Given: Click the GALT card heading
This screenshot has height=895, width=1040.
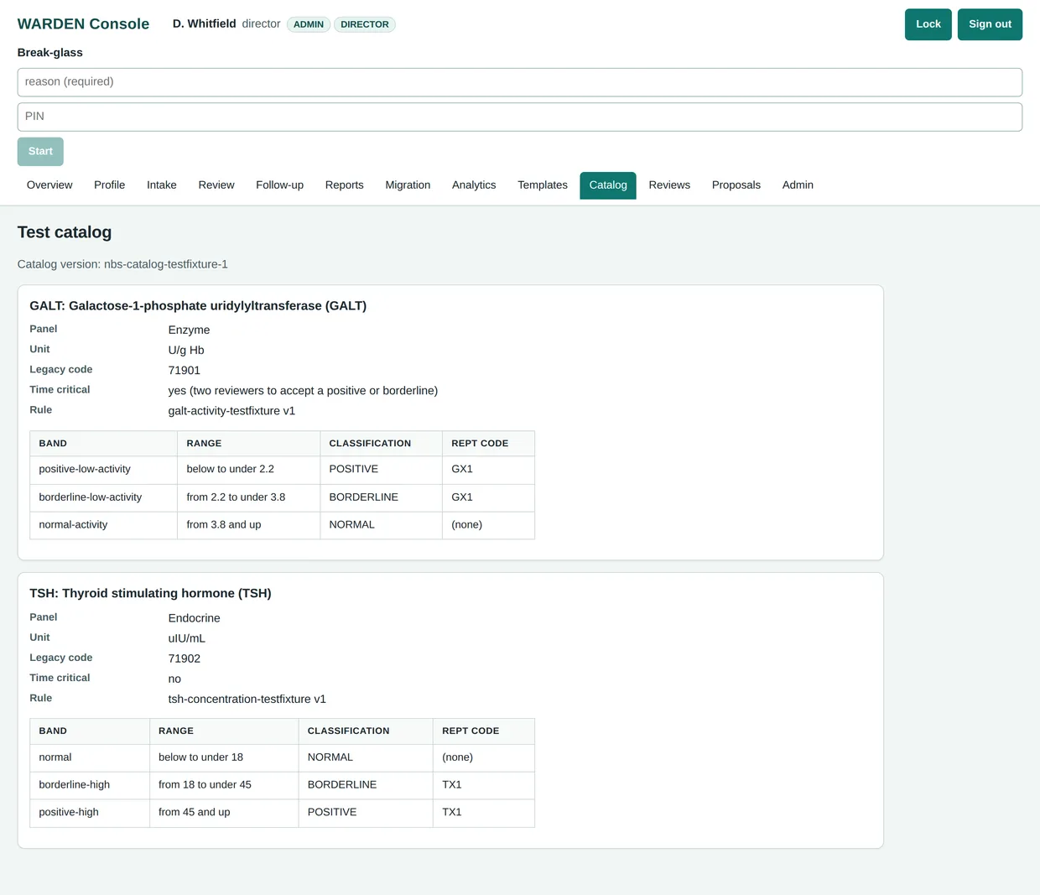Looking at the screenshot, I should [198, 306].
